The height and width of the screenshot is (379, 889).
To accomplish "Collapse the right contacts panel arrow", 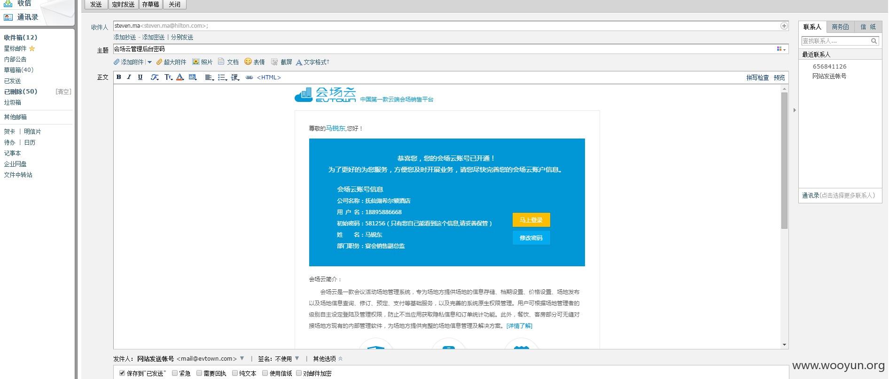I will point(794,110).
